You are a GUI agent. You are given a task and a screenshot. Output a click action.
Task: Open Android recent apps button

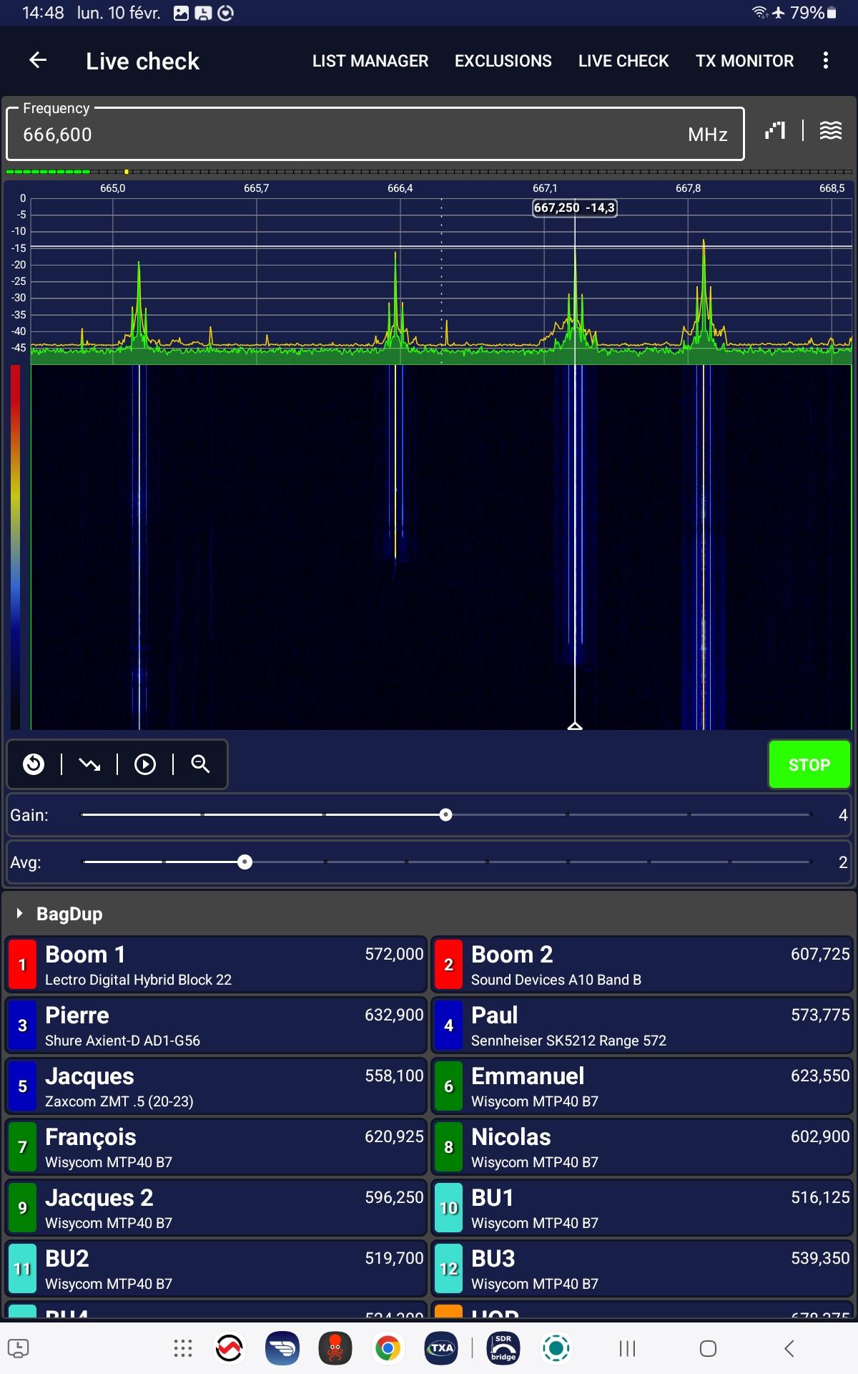tap(627, 1348)
